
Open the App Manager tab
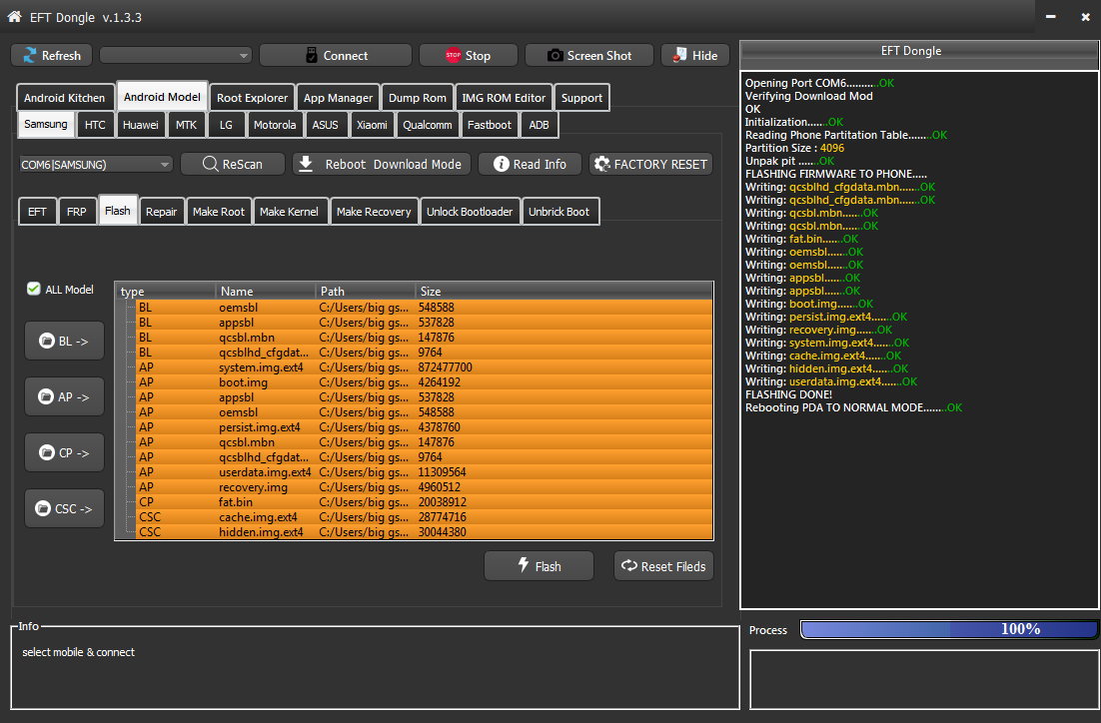point(338,98)
